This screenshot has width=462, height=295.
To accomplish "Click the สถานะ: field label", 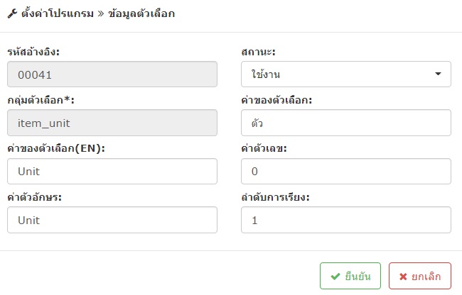I will coord(258,52).
